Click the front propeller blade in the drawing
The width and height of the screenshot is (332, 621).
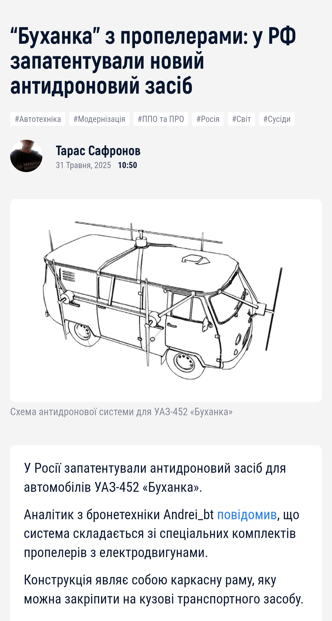tap(274, 309)
